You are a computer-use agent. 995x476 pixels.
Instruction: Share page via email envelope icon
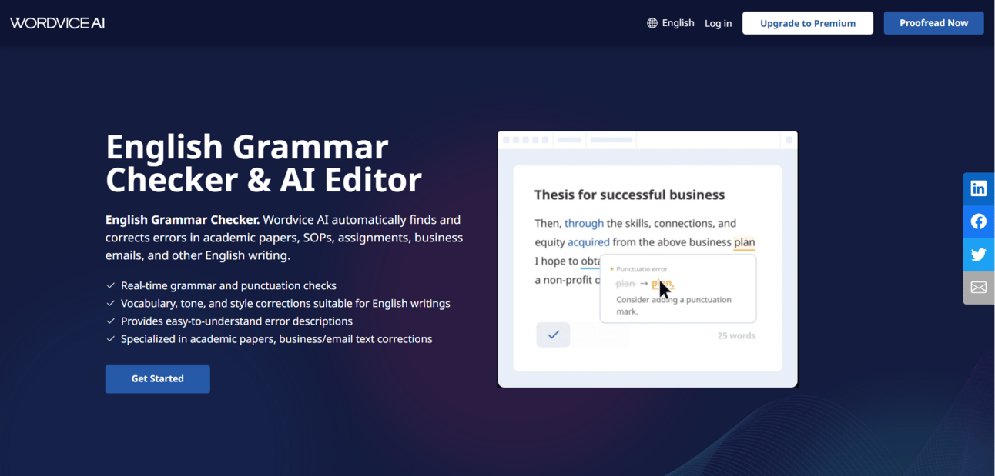[x=979, y=288]
